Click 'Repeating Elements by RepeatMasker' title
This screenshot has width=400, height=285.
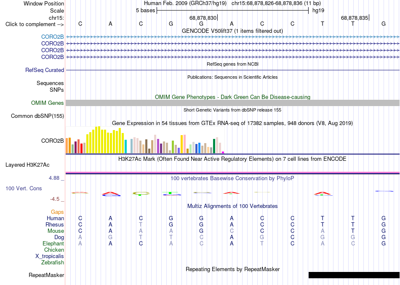tap(232, 269)
